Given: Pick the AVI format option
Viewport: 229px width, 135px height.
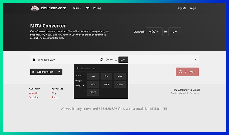Looking at the screenshot, I should pyautogui.click(x=93, y=76).
